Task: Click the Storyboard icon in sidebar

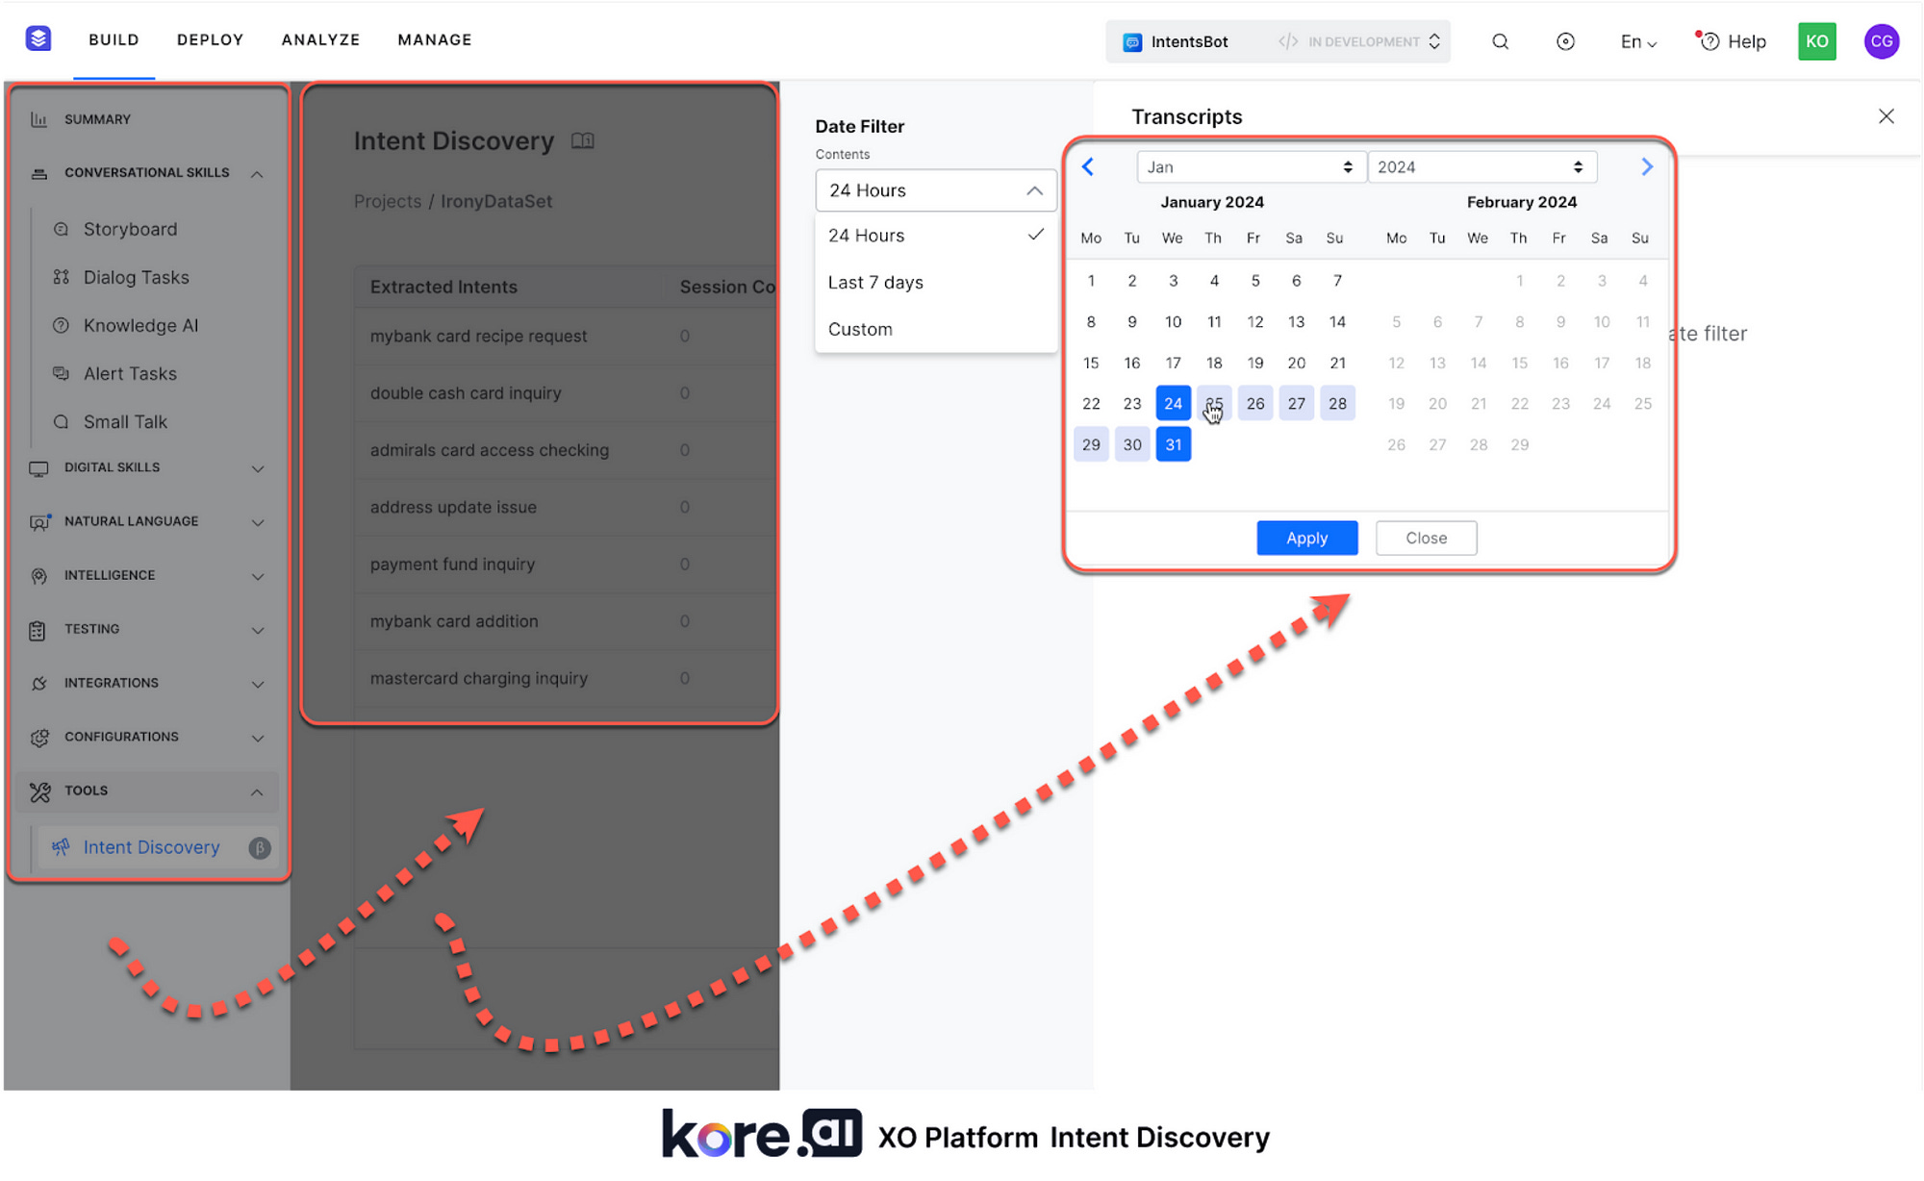Action: [x=61, y=229]
